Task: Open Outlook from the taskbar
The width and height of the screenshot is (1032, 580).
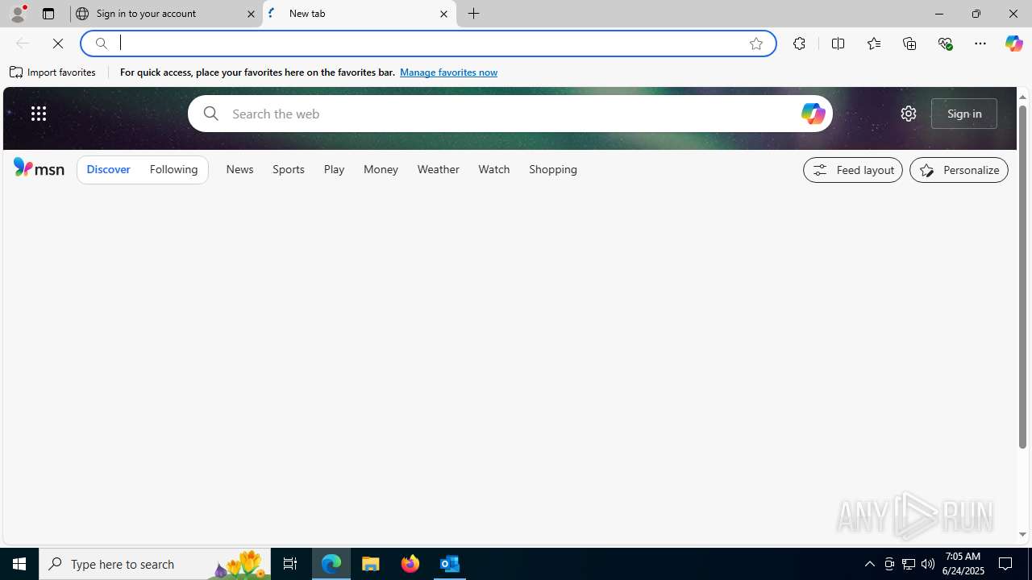Action: (x=449, y=564)
